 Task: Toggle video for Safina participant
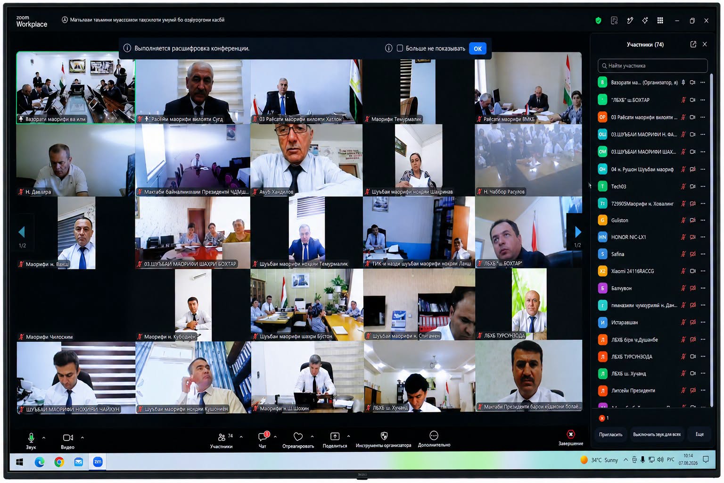pos(692,254)
